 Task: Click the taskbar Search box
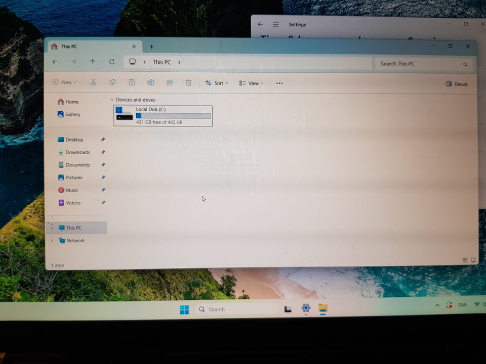[236, 309]
